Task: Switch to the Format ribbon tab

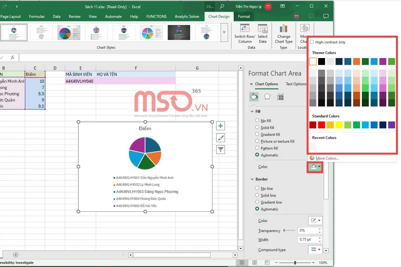Action: tap(244, 16)
